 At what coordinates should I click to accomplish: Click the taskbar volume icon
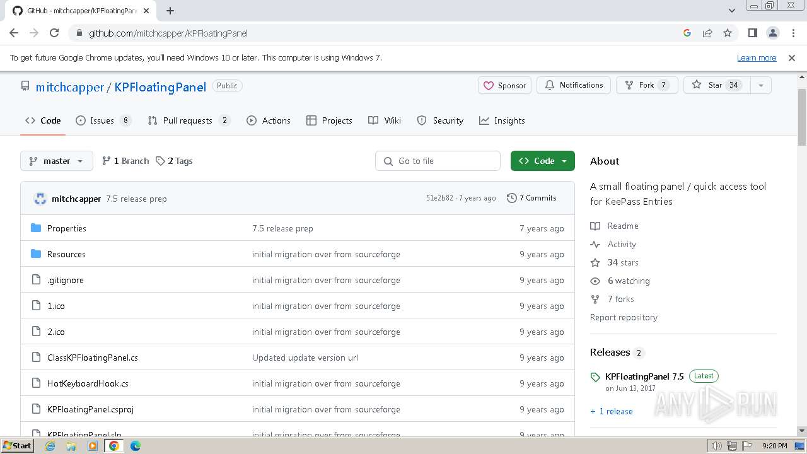pos(716,446)
